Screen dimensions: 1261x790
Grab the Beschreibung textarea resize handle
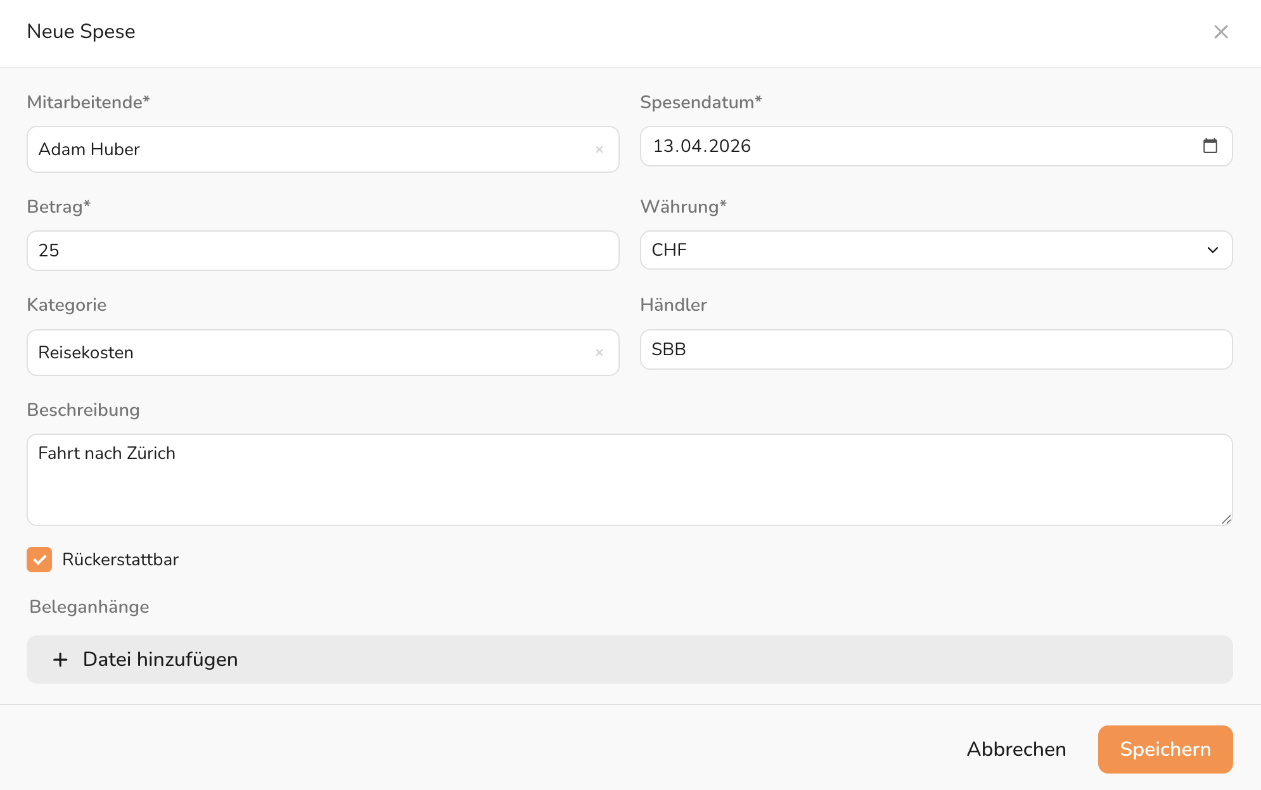pyautogui.click(x=1226, y=519)
